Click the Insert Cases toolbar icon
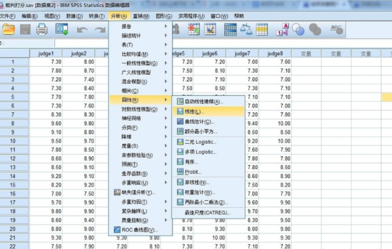392x249 pixels. coord(193,30)
